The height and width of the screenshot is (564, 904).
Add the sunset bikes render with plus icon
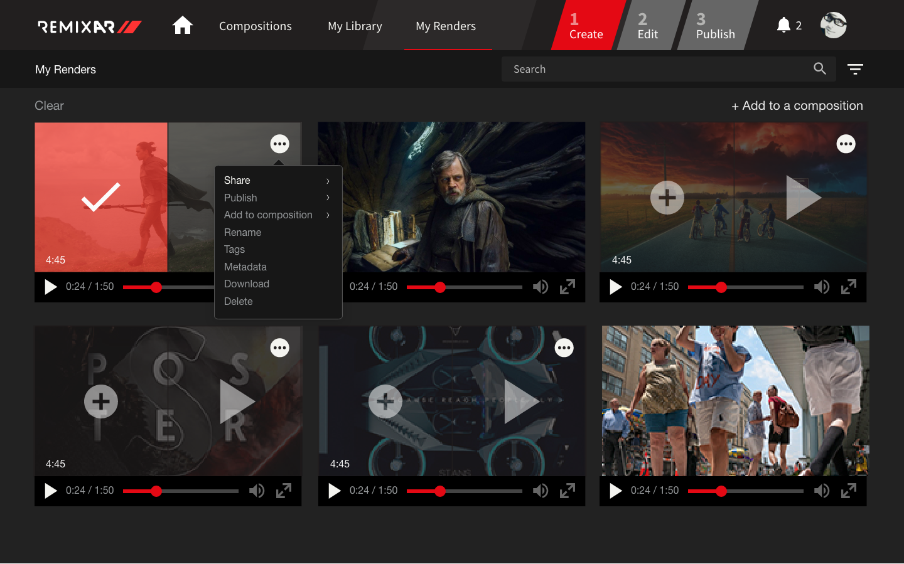667,198
